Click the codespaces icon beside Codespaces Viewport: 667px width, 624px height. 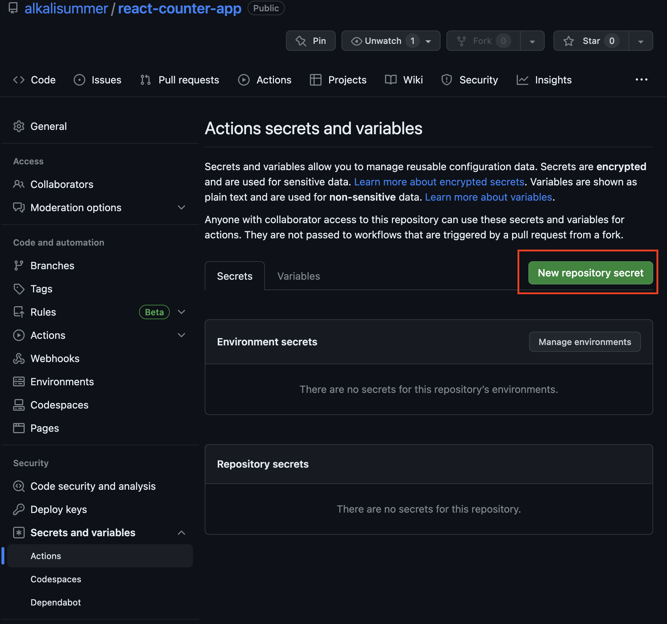(x=19, y=405)
